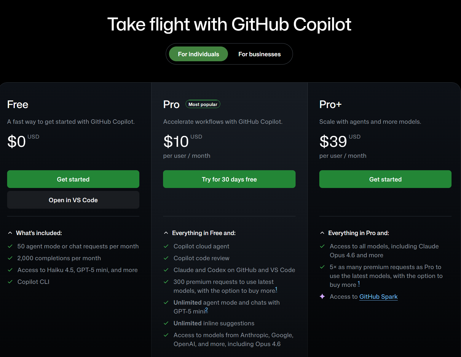Click checkmark beside Copilot cloud agent

(x=166, y=246)
